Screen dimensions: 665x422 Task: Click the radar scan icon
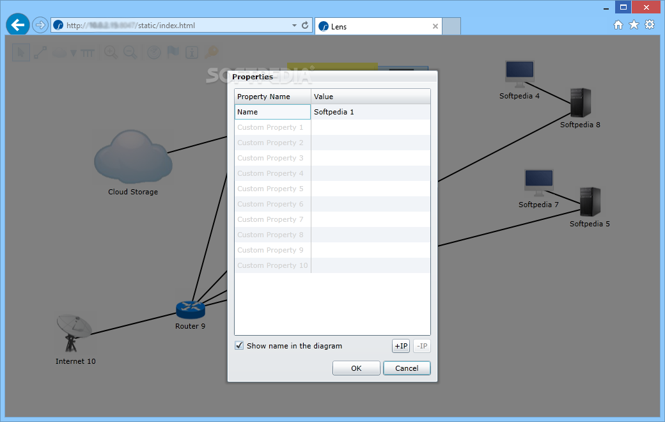pyautogui.click(x=154, y=52)
